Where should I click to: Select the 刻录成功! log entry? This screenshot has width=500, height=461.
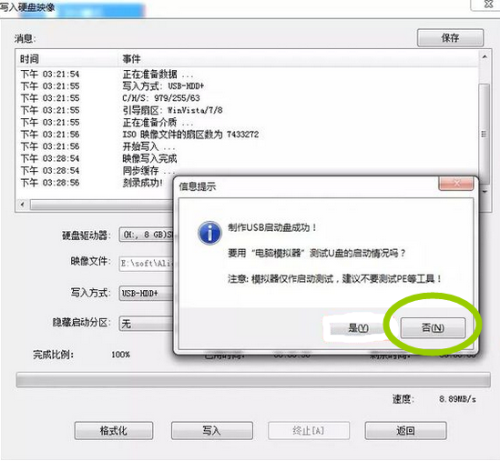pos(143,183)
